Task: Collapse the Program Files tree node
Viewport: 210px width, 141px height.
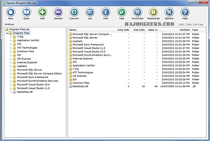Action: coord(7,33)
